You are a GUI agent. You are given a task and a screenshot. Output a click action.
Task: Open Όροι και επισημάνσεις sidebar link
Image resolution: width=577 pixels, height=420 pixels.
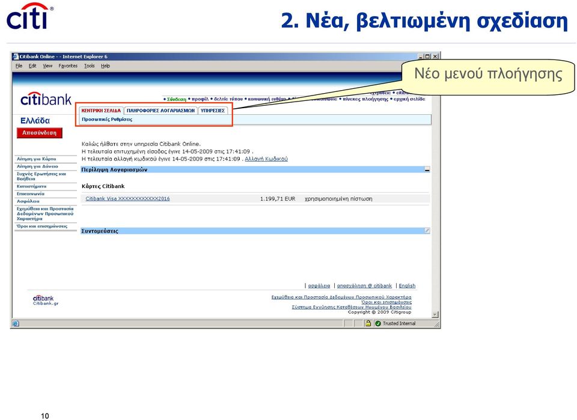(42, 226)
